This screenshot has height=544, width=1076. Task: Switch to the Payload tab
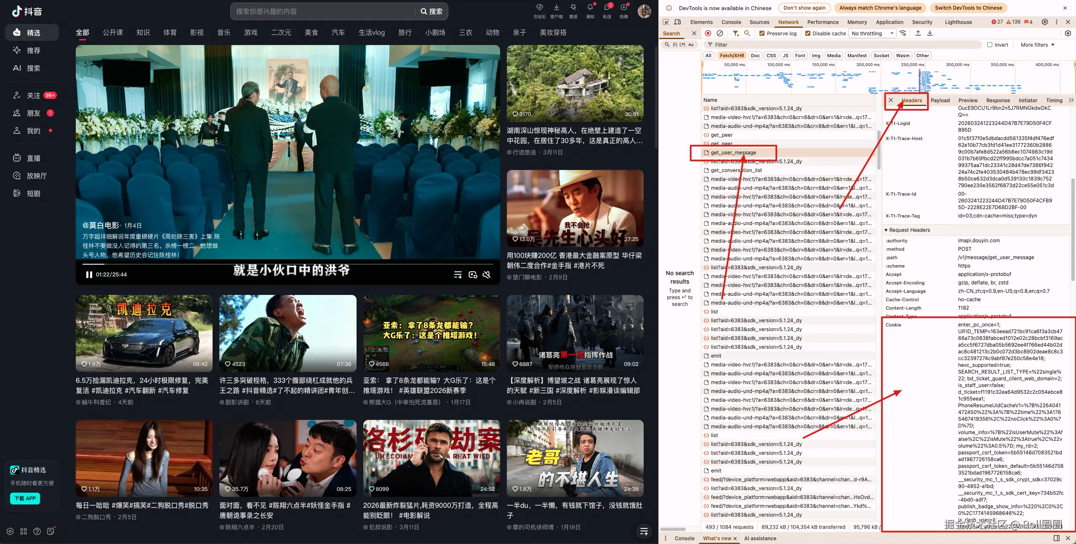click(940, 101)
